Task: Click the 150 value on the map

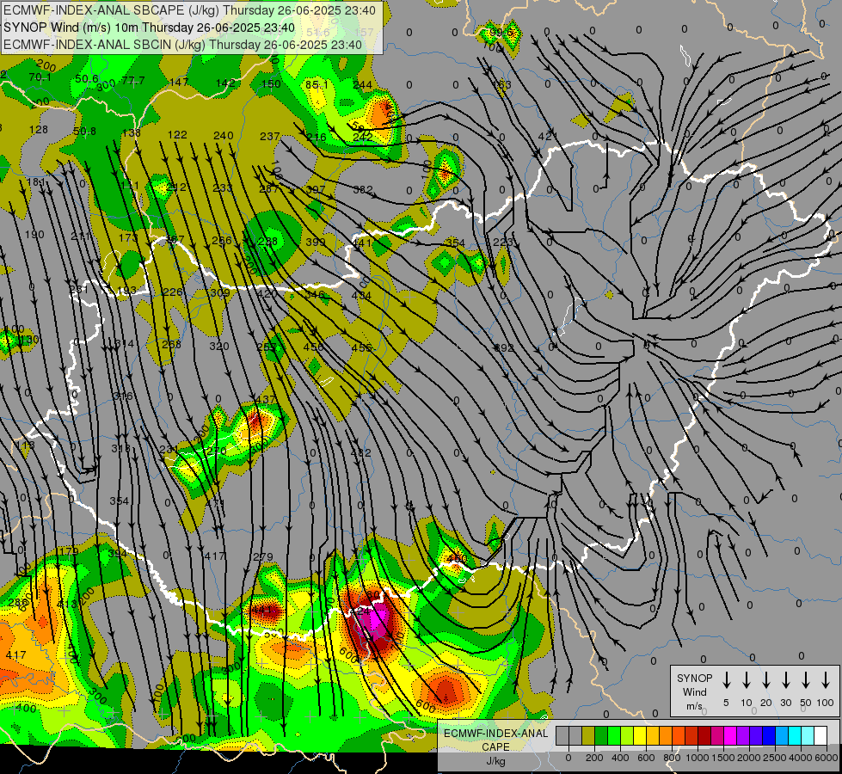Action: [271, 83]
